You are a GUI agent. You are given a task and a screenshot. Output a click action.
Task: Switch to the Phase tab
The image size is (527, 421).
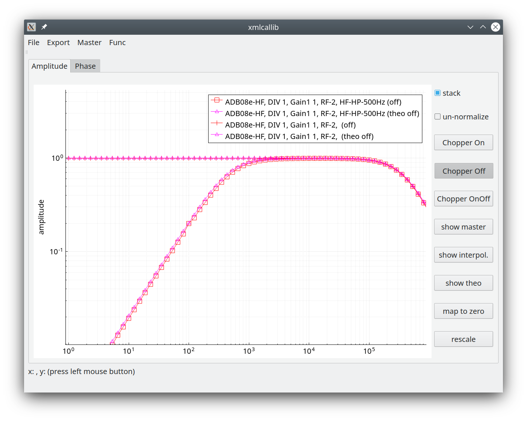85,66
